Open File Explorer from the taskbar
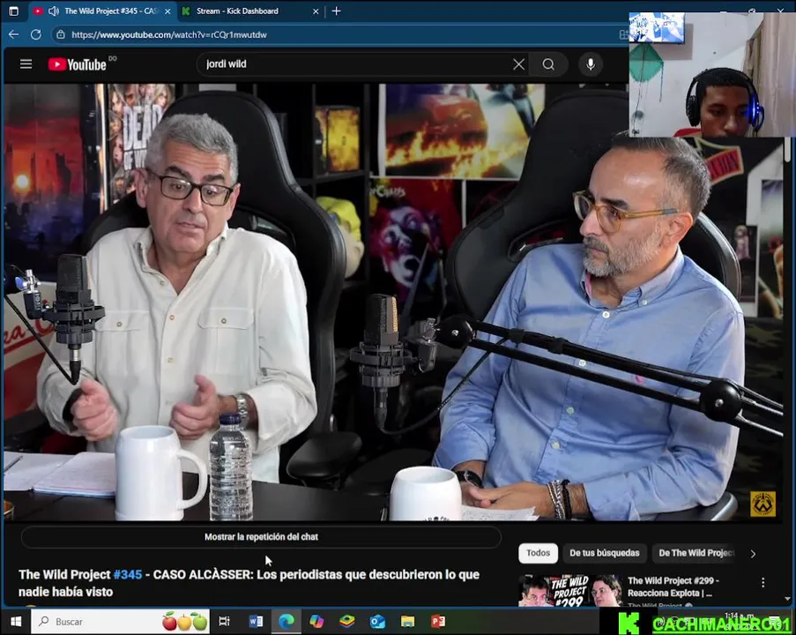 click(x=407, y=621)
